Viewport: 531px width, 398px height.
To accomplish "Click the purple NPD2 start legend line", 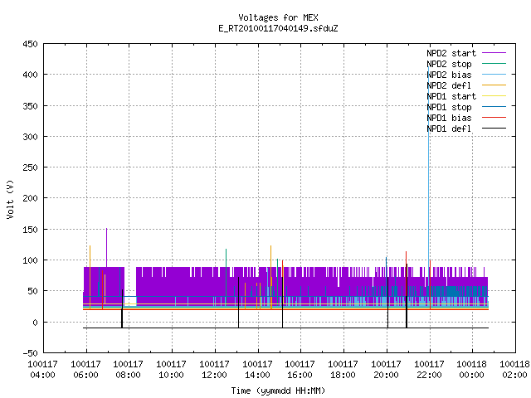I will [494, 53].
